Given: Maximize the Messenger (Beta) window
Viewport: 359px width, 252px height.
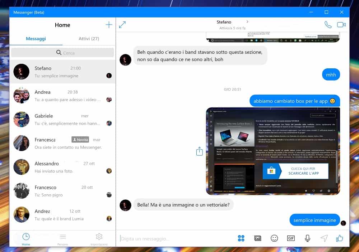Looking at the screenshot, I should tap(326, 12).
